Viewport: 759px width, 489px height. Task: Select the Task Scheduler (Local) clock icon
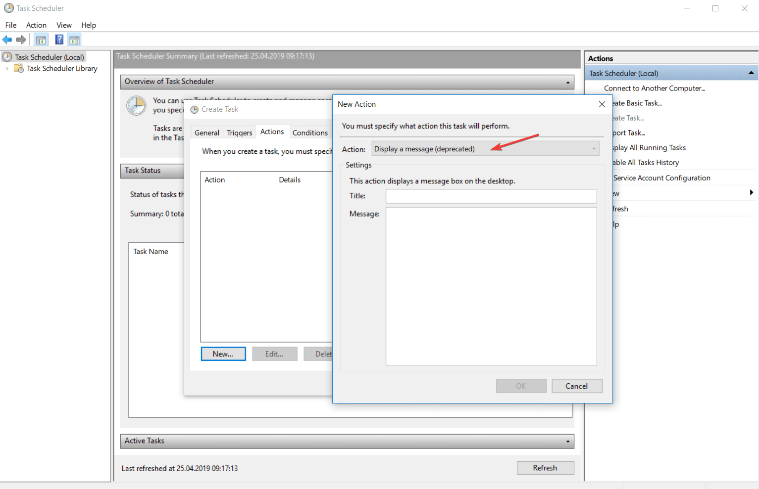[x=7, y=56]
